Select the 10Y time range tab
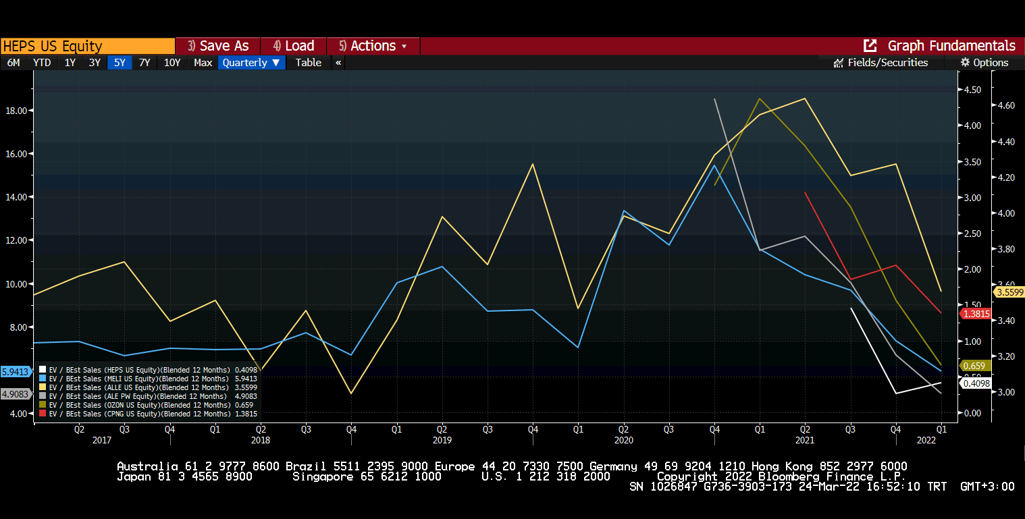Image resolution: width=1025 pixels, height=519 pixels. 172,63
